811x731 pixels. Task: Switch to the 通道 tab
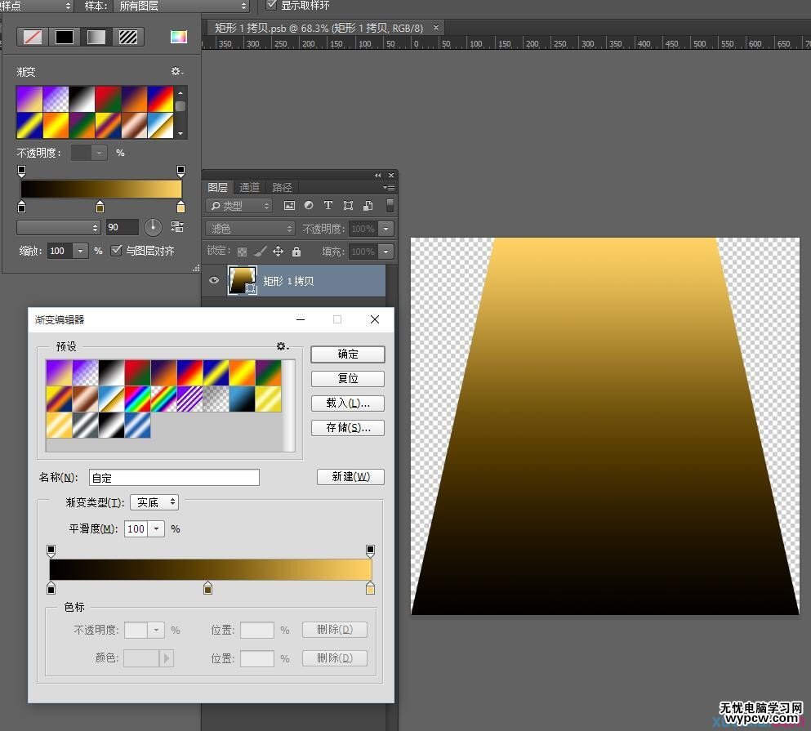pyautogui.click(x=249, y=187)
